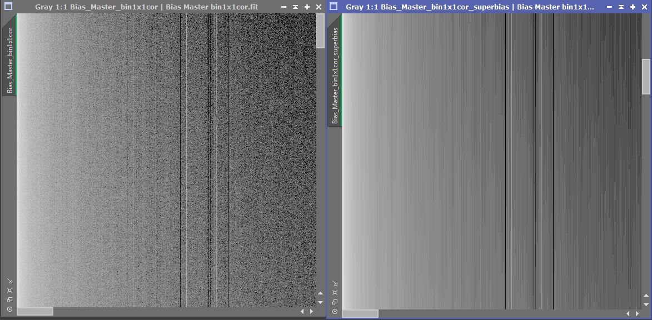Click the diagonal arrow icon in superbias window
The image size is (652, 320).
click(335, 284)
